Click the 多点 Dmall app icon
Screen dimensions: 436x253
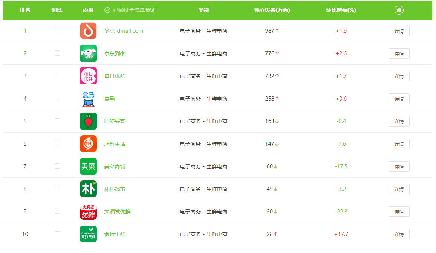88,31
